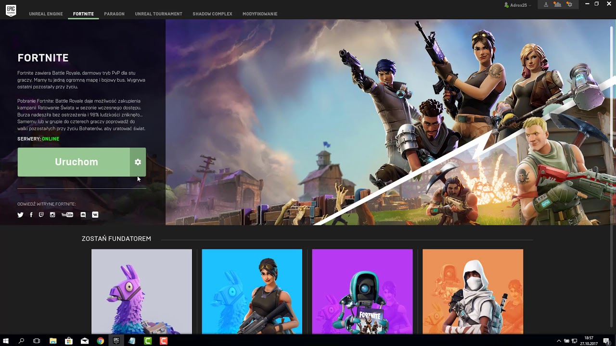Select the orange hooded ninja founder pack
This screenshot has height=346, width=616.
[473, 291]
